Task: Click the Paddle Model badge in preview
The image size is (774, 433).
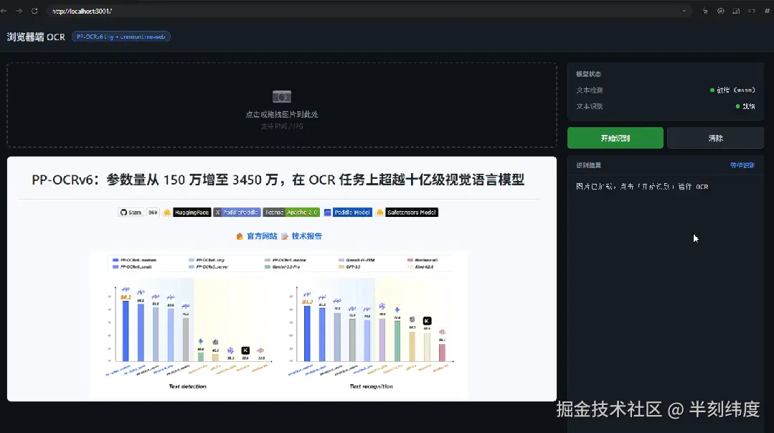Action: [x=347, y=212]
